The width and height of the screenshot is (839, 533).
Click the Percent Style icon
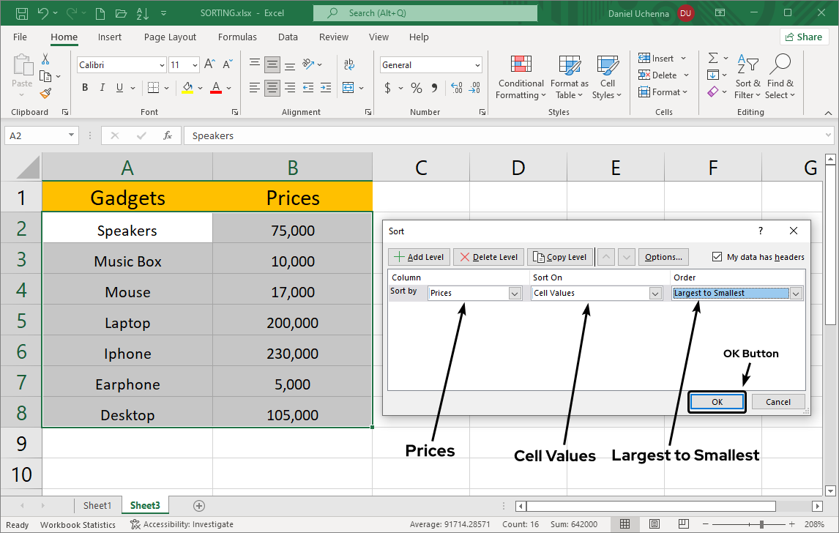pos(417,88)
